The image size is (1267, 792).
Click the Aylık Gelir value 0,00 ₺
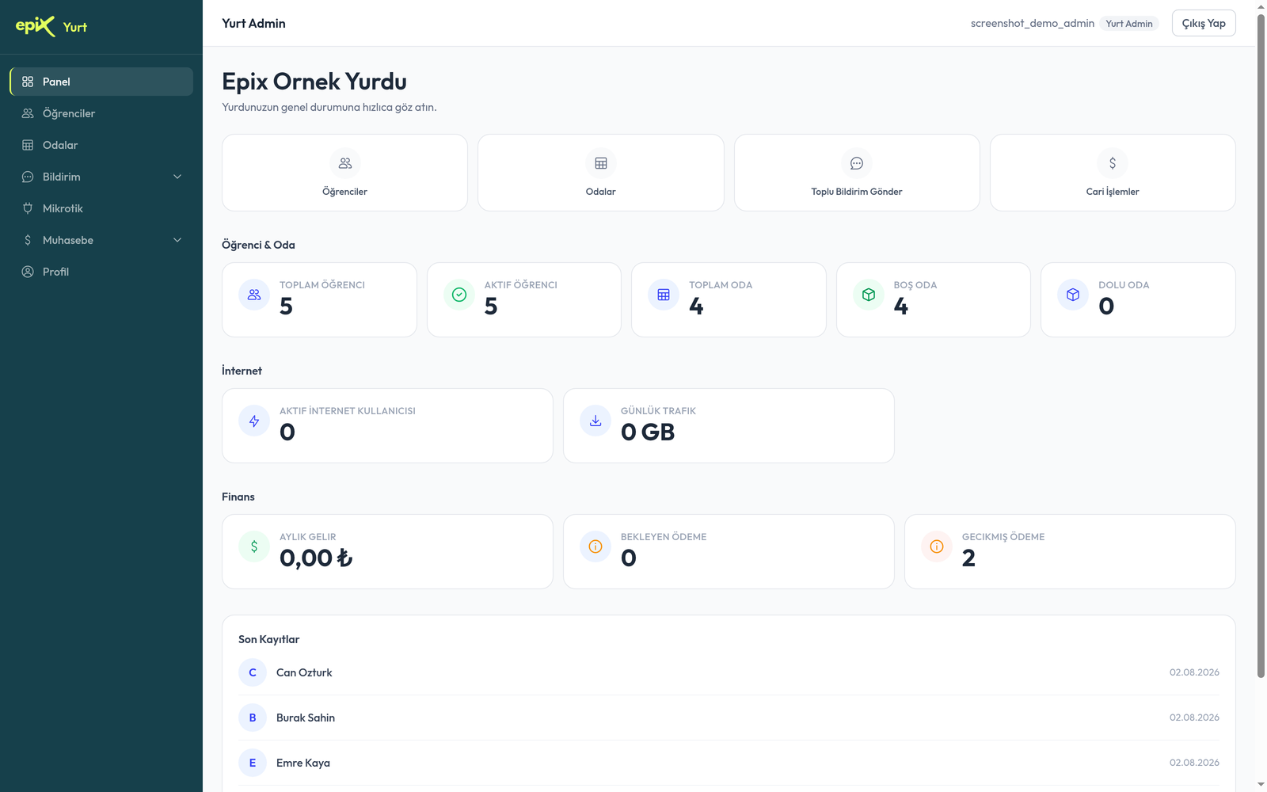click(x=316, y=558)
